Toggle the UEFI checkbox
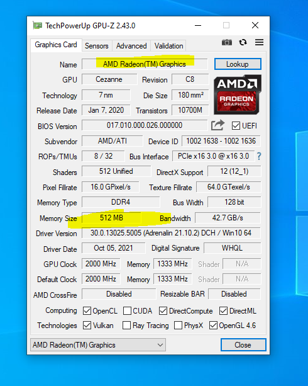 click(x=236, y=125)
